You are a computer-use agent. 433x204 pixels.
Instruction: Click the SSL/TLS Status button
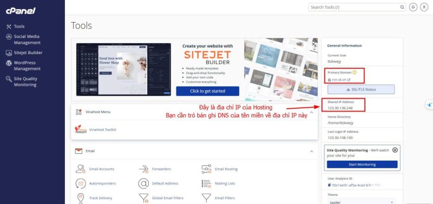click(x=361, y=89)
